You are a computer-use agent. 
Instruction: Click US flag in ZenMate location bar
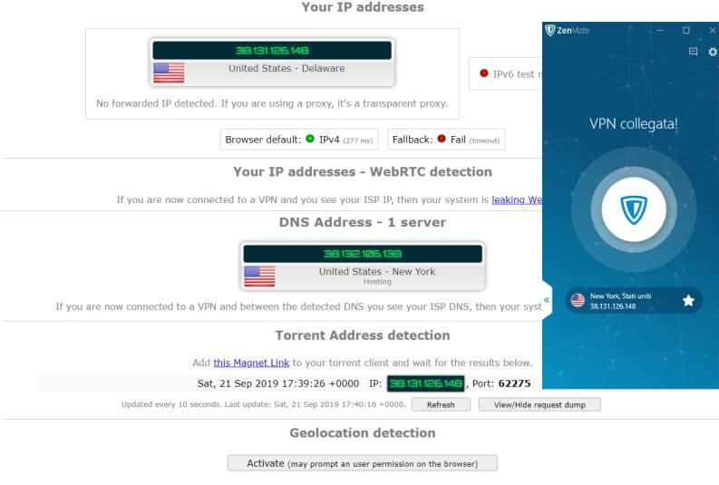pyautogui.click(x=578, y=301)
